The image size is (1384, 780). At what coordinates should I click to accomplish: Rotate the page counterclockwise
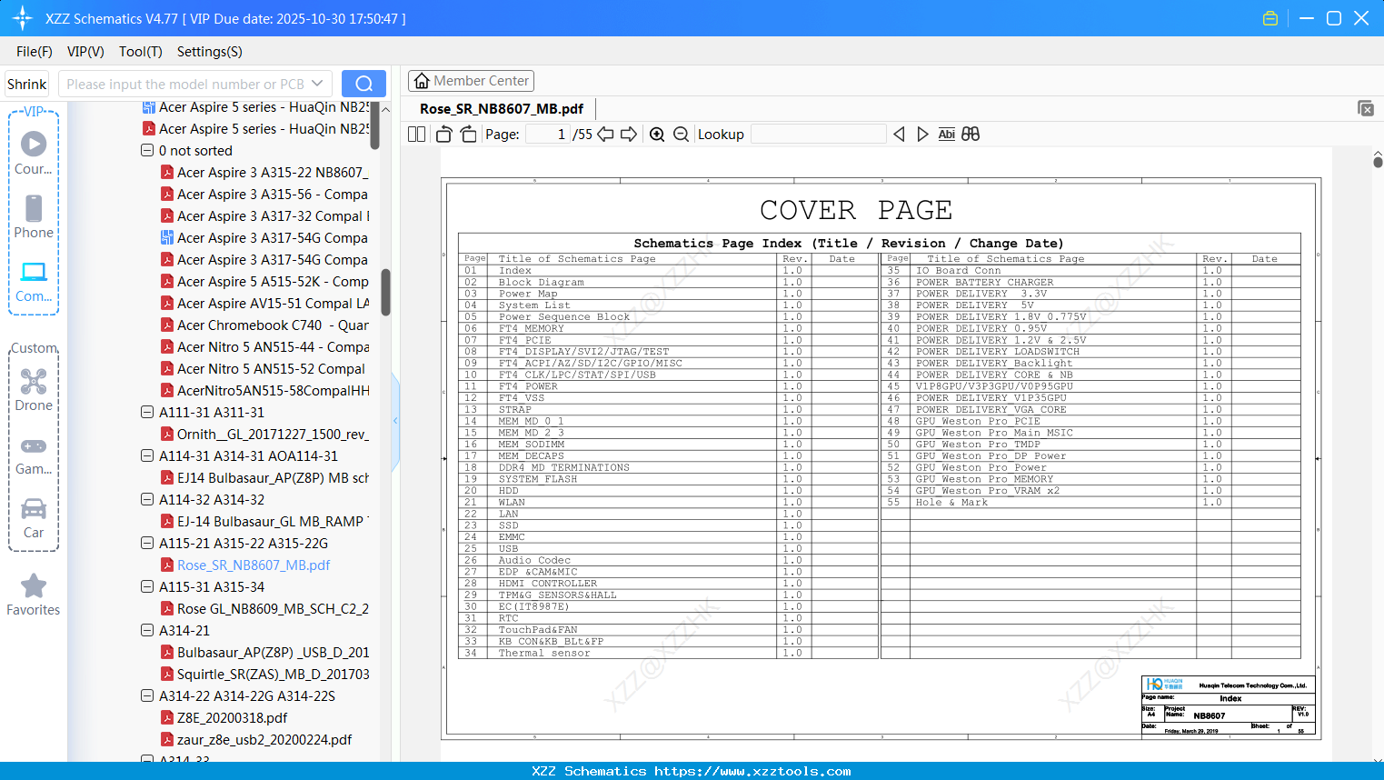[x=443, y=135]
